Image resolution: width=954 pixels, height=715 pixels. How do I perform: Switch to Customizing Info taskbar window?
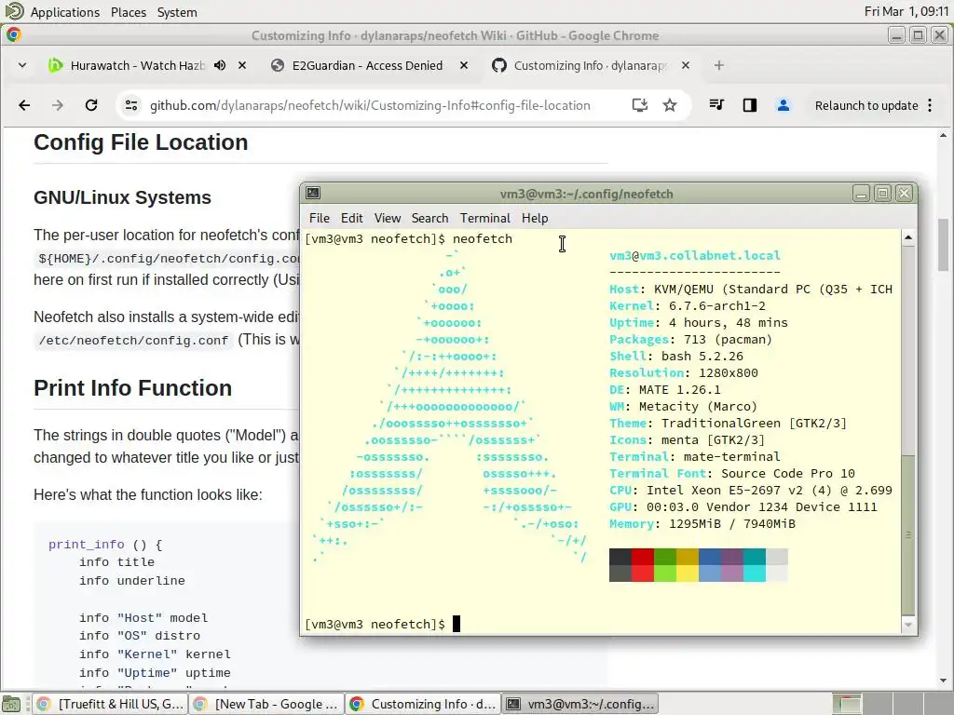coord(423,704)
